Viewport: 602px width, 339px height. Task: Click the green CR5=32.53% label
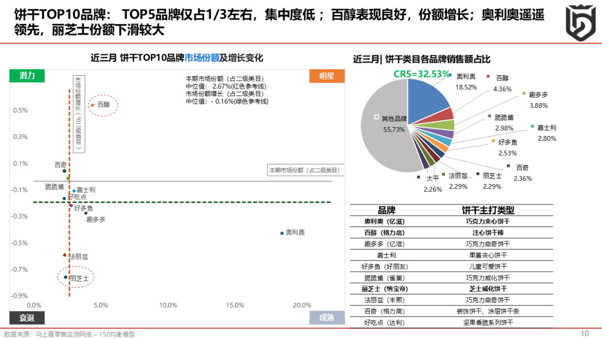(421, 74)
